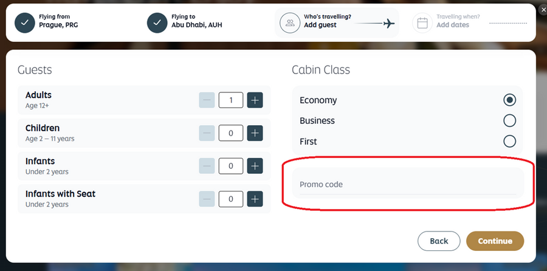Add one child with plus icon

tap(255, 132)
